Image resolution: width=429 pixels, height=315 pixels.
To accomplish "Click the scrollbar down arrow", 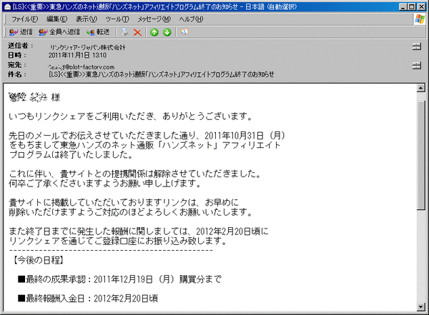I will click(421, 307).
